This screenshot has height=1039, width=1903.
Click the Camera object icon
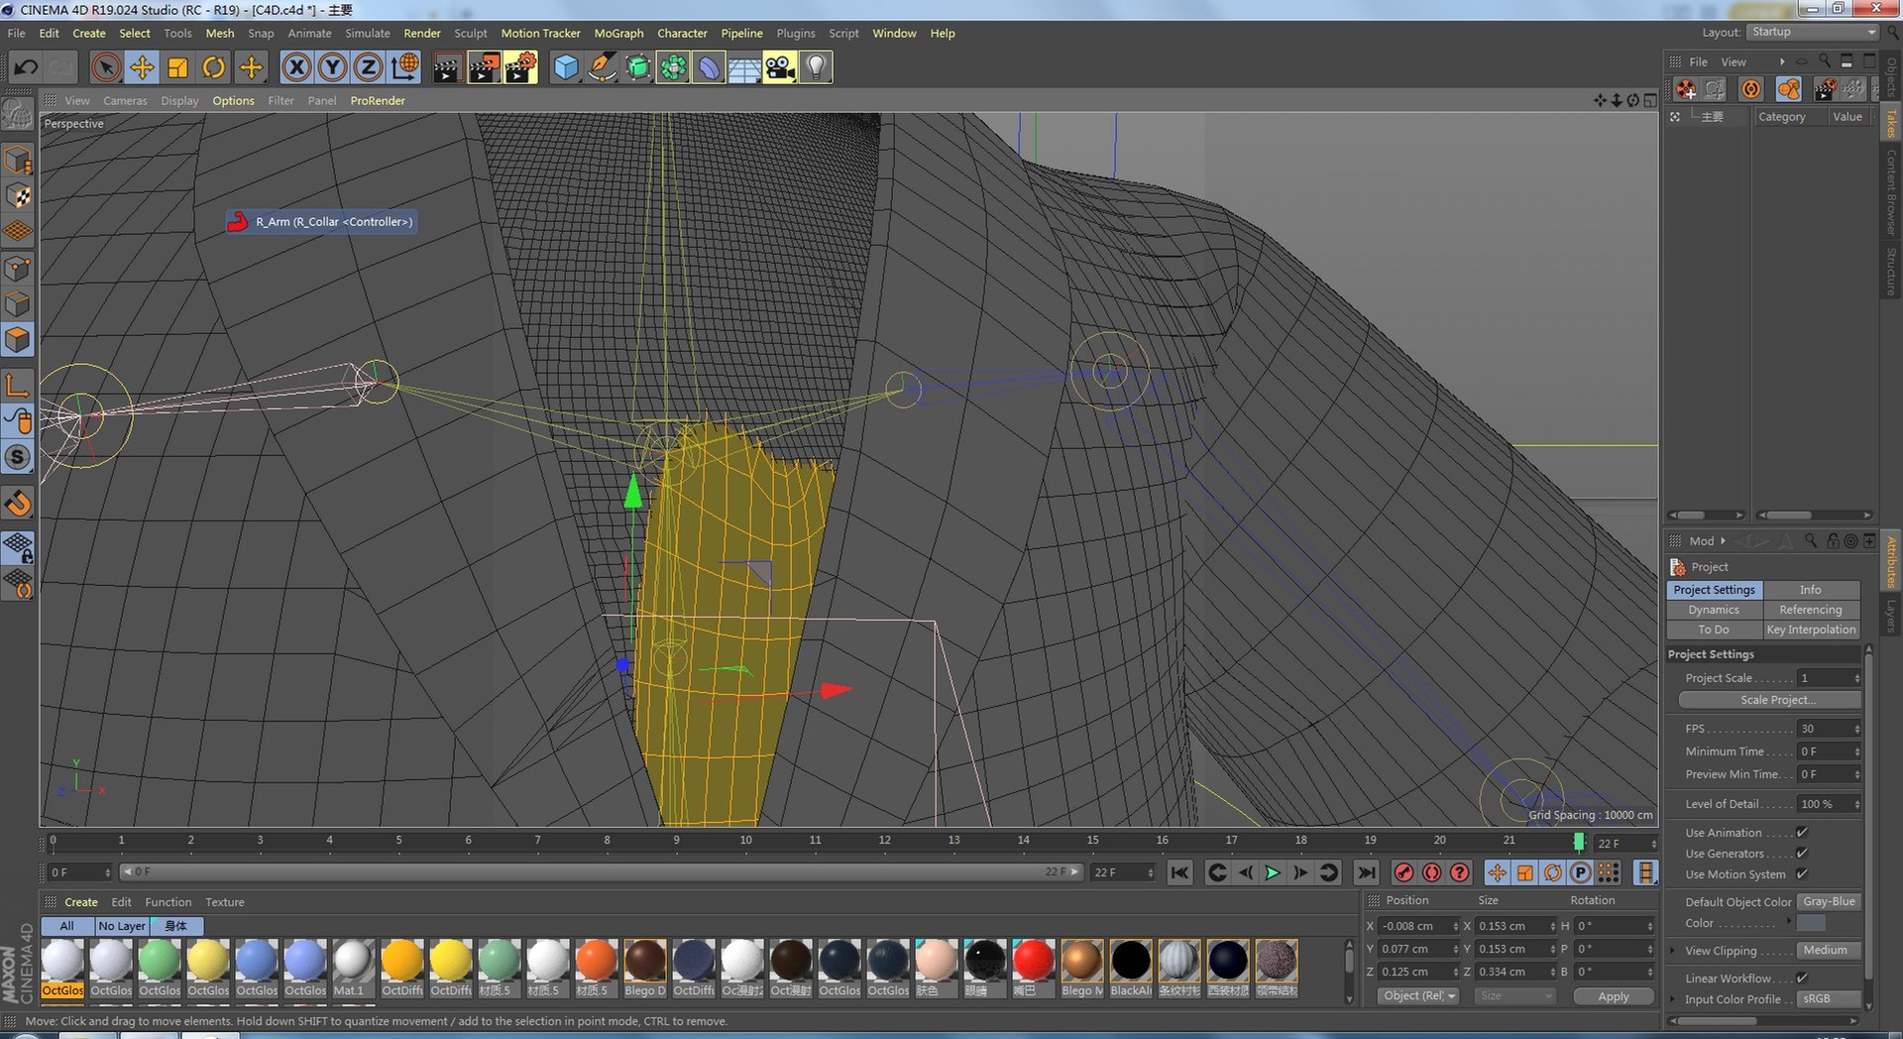click(780, 67)
